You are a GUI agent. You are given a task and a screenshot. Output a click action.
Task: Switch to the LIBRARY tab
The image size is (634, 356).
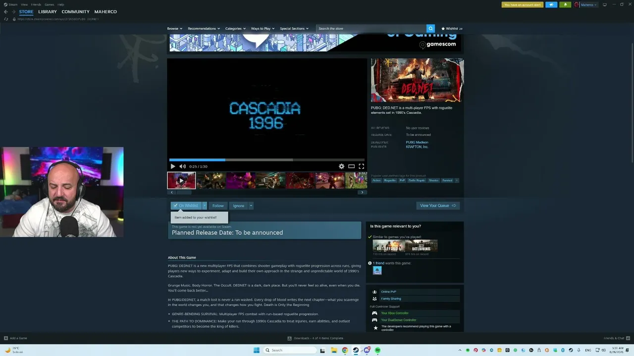[x=48, y=12]
